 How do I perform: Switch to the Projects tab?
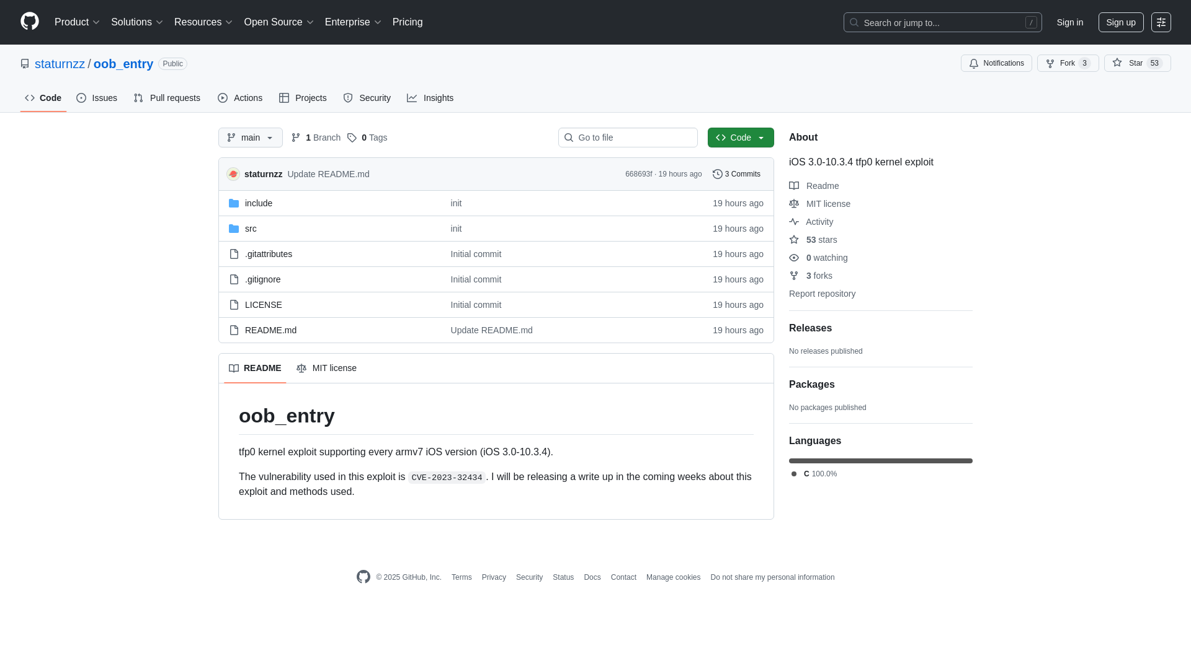[303, 98]
